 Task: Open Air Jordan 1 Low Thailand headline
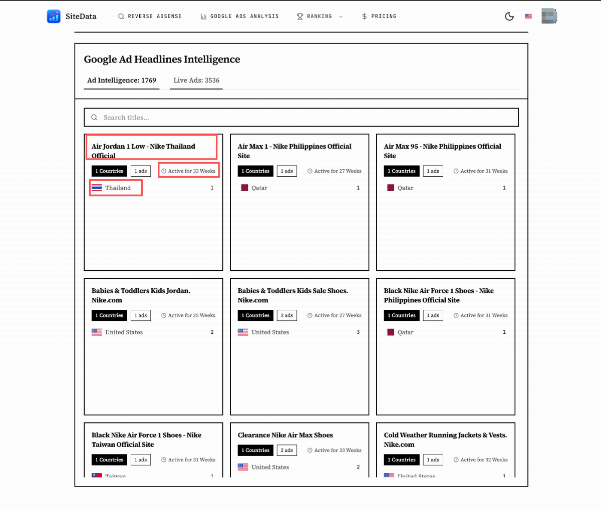[143, 151]
